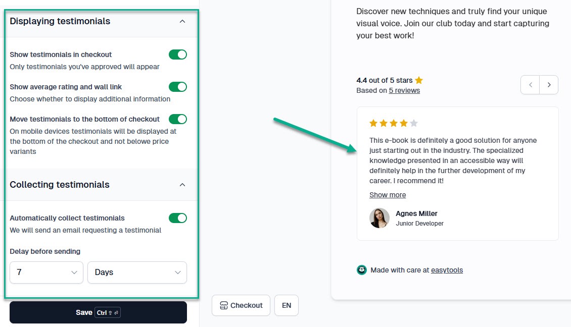Turn off Automatically collect testimonials
This screenshot has height=327, width=571.
[178, 218]
